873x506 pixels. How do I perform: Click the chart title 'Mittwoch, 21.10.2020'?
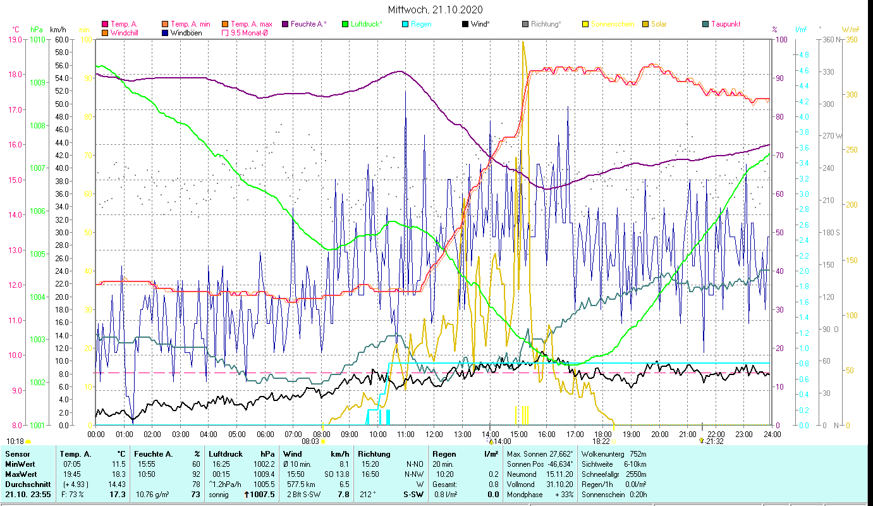[436, 9]
